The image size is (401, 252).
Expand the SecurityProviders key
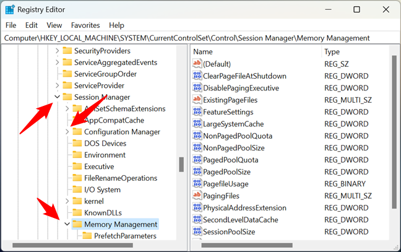click(58, 51)
